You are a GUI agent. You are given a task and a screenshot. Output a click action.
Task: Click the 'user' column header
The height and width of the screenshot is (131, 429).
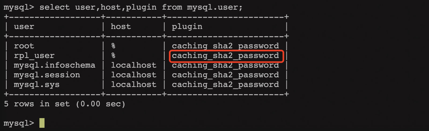[x=24, y=27]
